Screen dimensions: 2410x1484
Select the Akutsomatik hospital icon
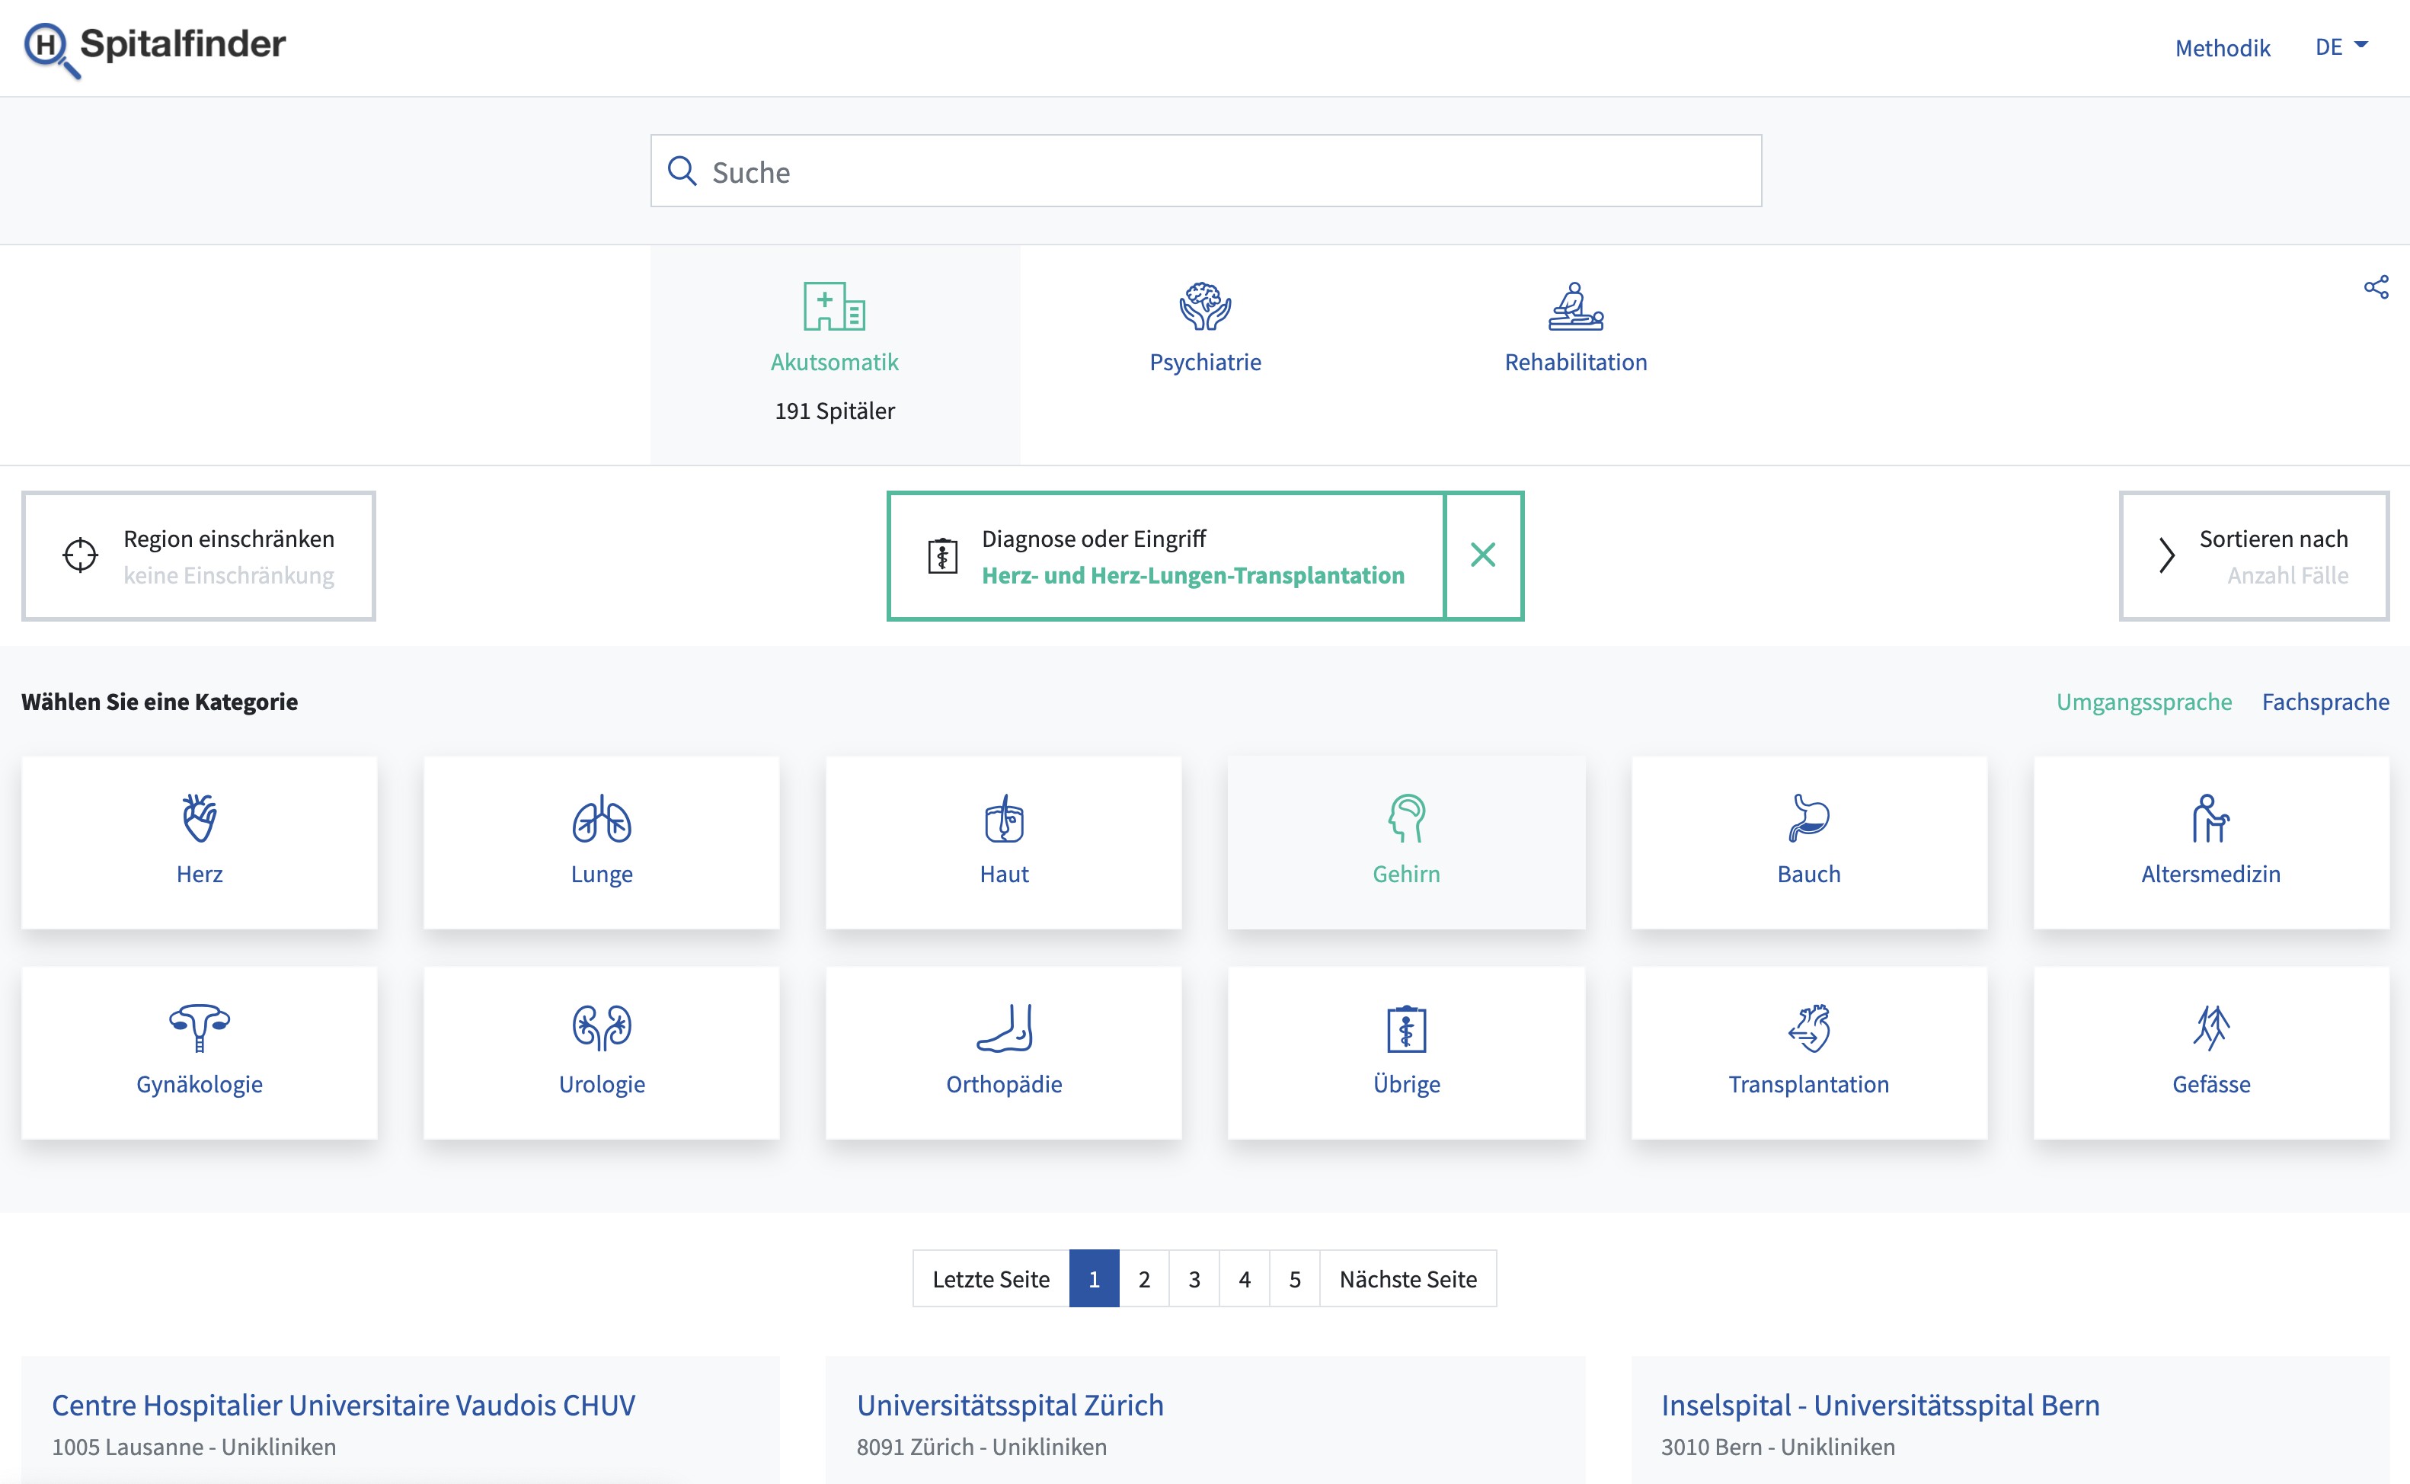click(x=834, y=306)
